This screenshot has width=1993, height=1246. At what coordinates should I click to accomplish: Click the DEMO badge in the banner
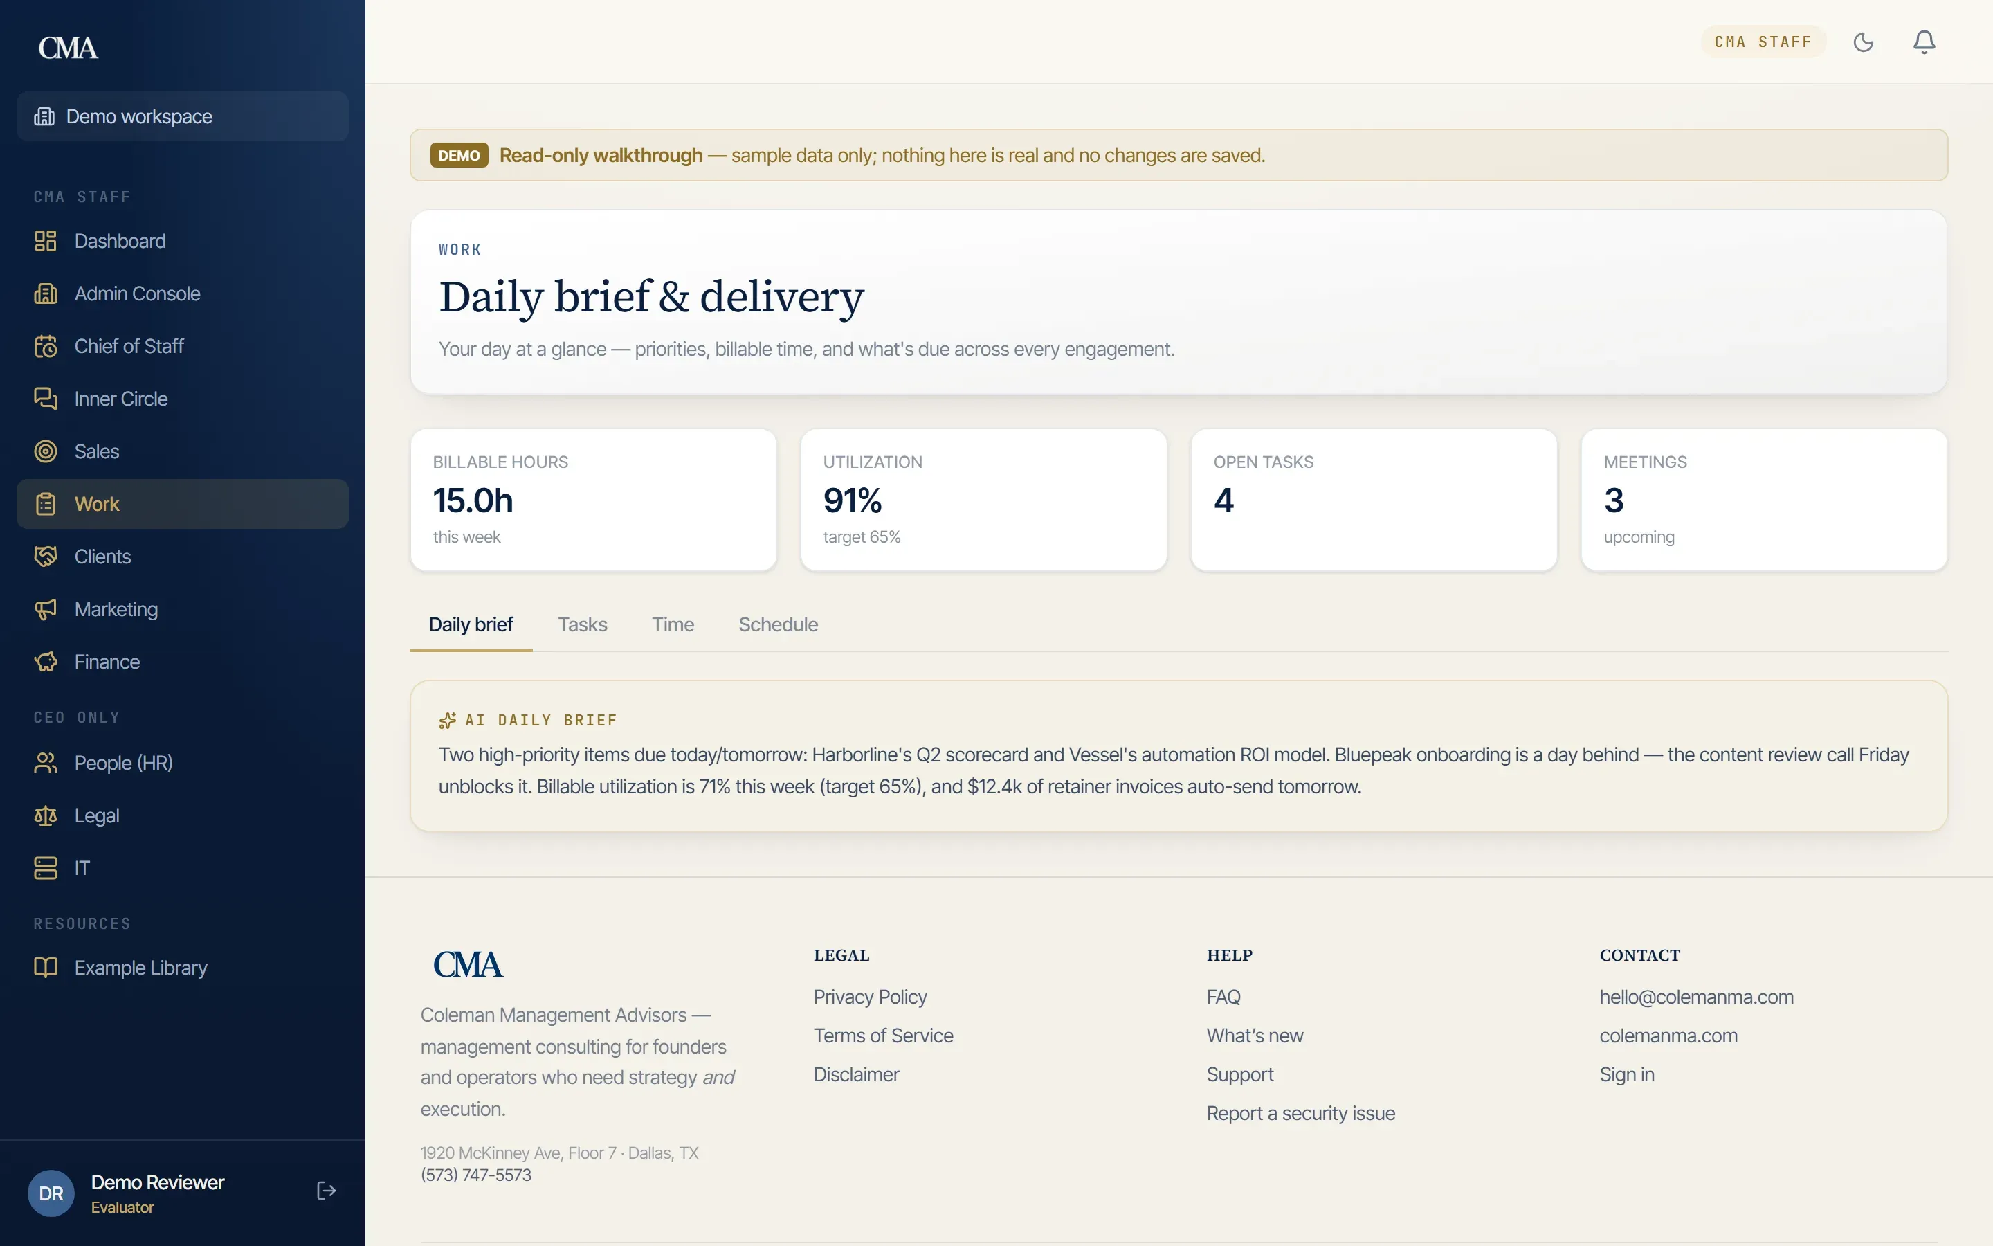pyautogui.click(x=459, y=155)
